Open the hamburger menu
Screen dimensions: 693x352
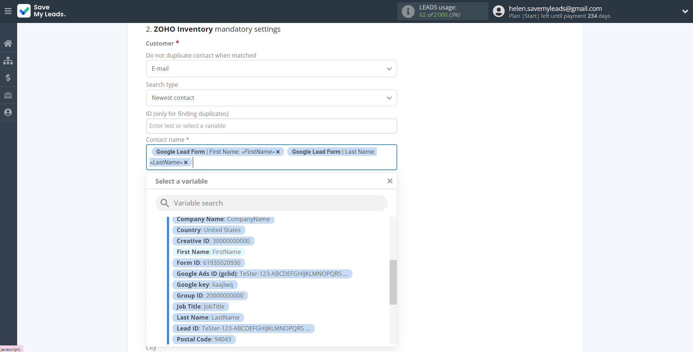coord(8,11)
